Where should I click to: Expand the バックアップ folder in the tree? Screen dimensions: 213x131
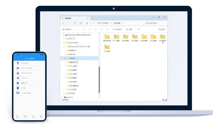point(64,38)
